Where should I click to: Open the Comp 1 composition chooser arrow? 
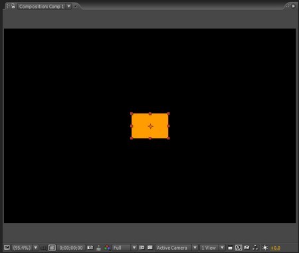tap(69, 7)
